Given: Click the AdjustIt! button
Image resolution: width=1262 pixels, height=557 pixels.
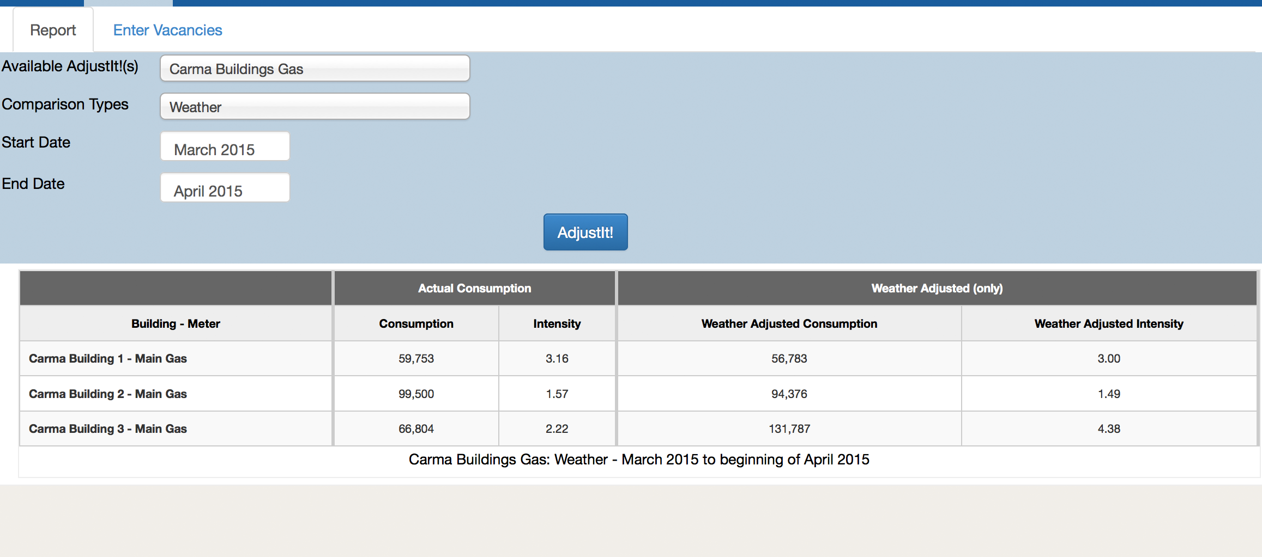Looking at the screenshot, I should [585, 232].
